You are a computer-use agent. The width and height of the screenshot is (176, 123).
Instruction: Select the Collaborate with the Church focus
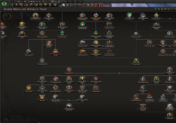pyautogui.click(x=49, y=17)
